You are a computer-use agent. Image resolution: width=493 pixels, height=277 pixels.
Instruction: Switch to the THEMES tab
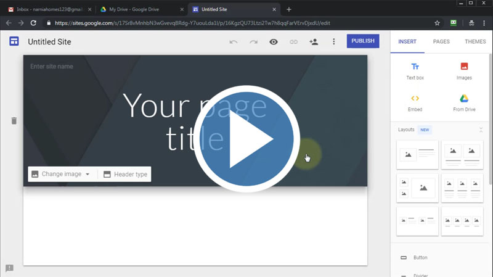click(475, 42)
